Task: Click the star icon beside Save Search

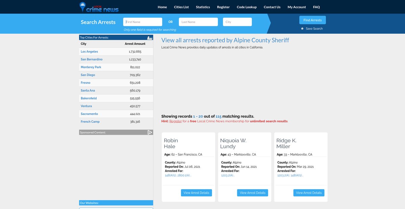Action: (302, 29)
